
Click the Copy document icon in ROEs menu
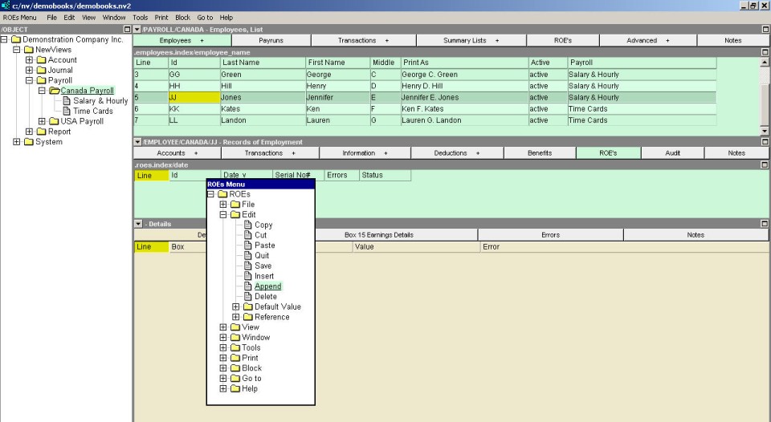248,225
